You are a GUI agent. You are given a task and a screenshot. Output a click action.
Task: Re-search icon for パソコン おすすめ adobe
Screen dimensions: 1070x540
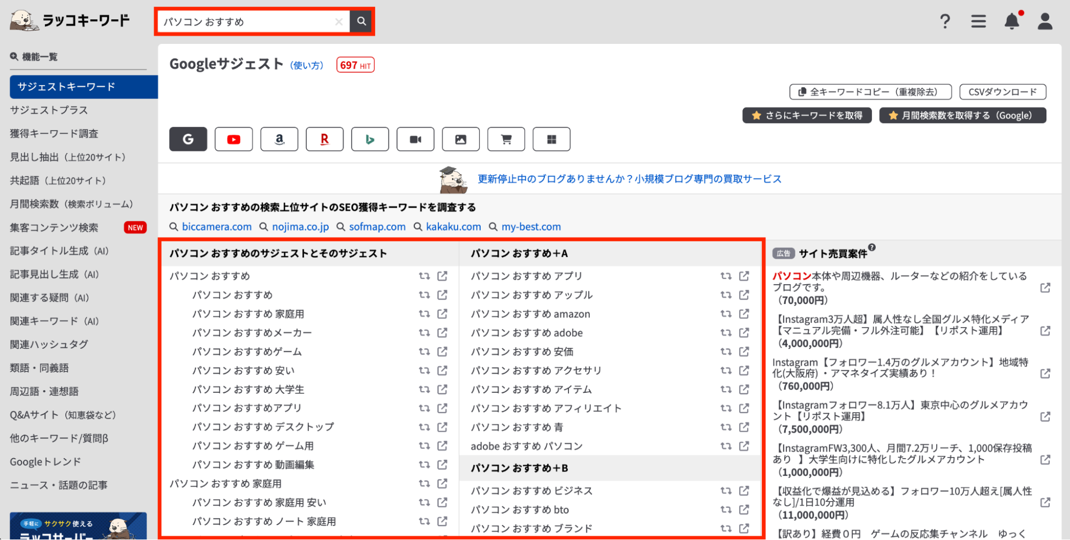(726, 332)
